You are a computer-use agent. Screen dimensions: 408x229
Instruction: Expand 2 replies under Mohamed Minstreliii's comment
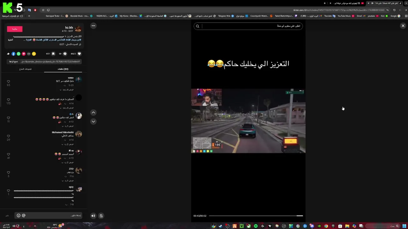67,144
